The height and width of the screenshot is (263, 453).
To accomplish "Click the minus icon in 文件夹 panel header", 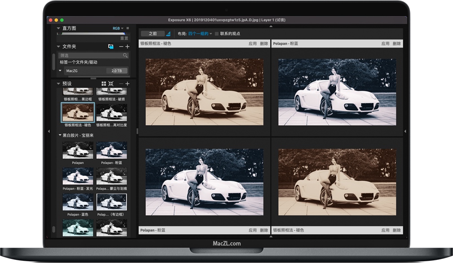I will pos(121,47).
